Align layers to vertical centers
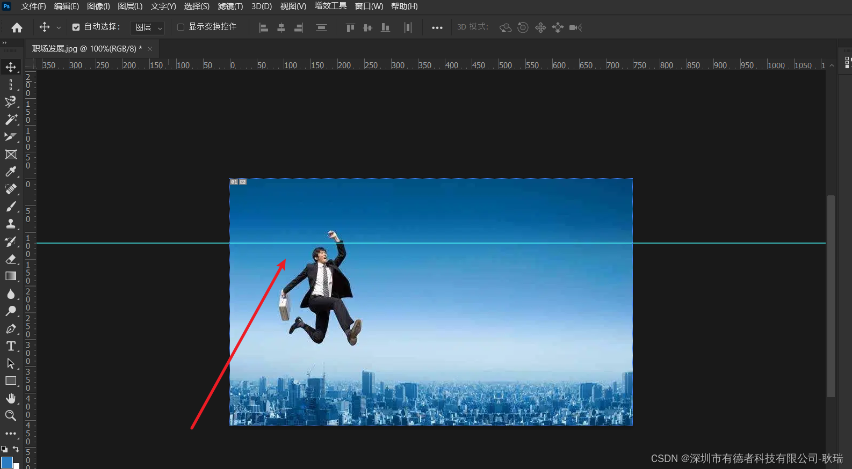Image resolution: width=852 pixels, height=469 pixels. coord(367,27)
